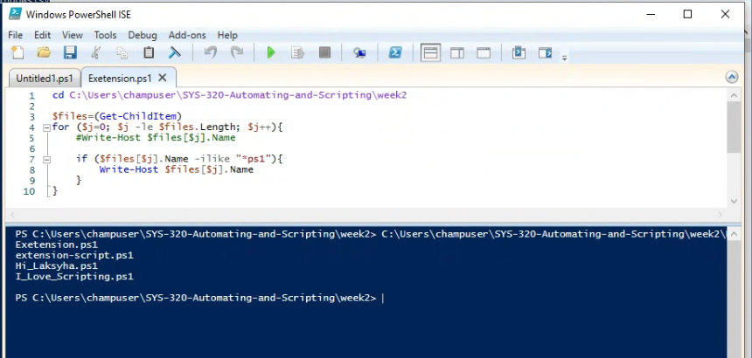Toggle Show Script Pane Maximized layout
752x358 pixels.
click(x=483, y=53)
